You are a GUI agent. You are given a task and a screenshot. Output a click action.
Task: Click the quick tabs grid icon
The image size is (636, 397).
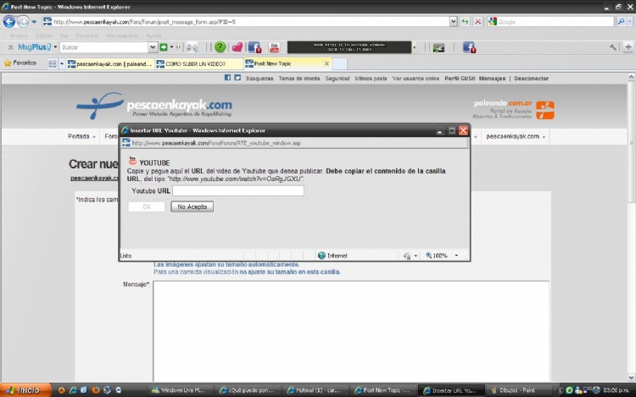coord(53,63)
